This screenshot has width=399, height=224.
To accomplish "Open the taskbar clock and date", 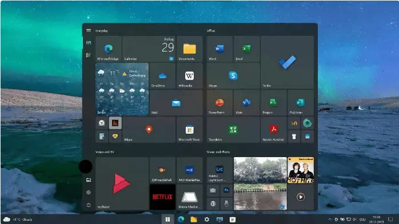I will (x=377, y=219).
